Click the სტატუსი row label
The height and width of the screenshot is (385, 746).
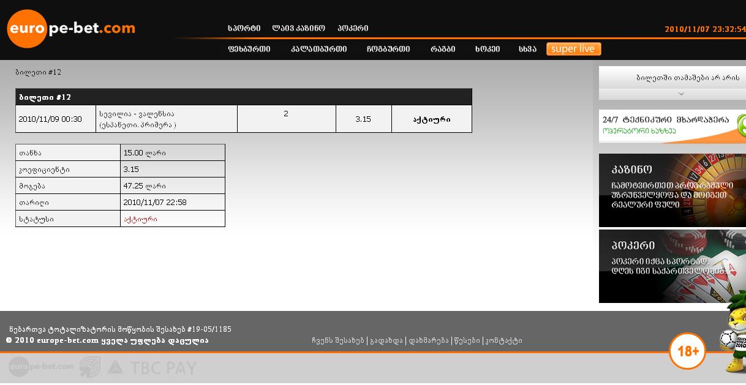point(36,219)
